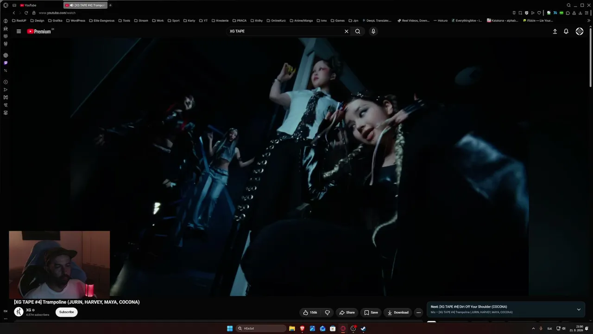
Task: Open Opera easy setup menu
Action: [x=587, y=13]
